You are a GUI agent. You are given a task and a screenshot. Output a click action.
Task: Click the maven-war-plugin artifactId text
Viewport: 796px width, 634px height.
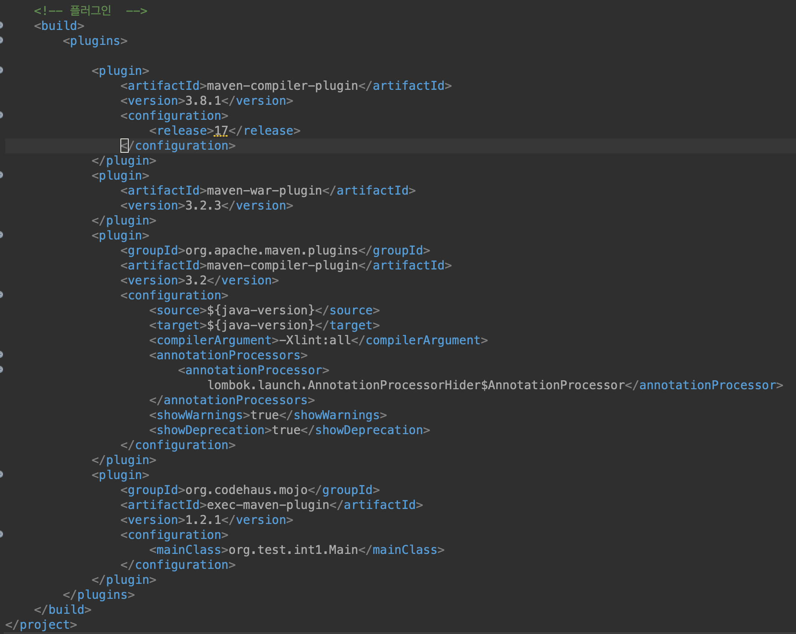[264, 190]
